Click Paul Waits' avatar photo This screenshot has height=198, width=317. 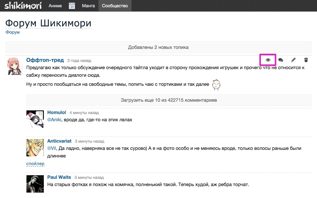pos(35,184)
